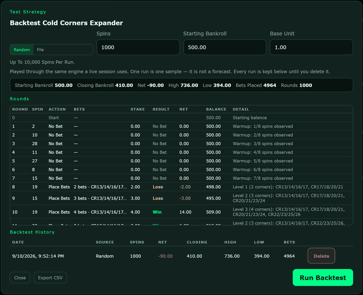The image size is (363, 295).
Task: Click the Loss result in round 9
Action: (x=158, y=198)
